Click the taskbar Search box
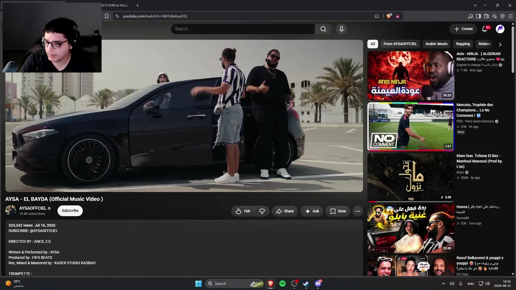This screenshot has width=516, height=290. pos(235,284)
